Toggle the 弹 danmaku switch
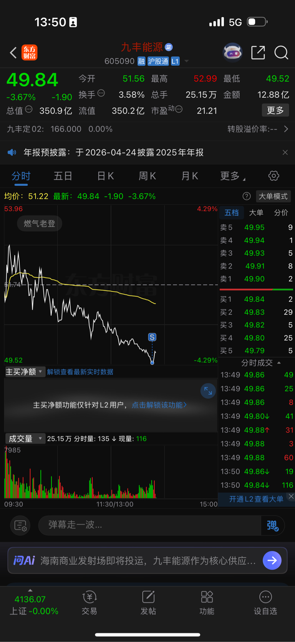The width and height of the screenshot is (295, 642). click(273, 525)
